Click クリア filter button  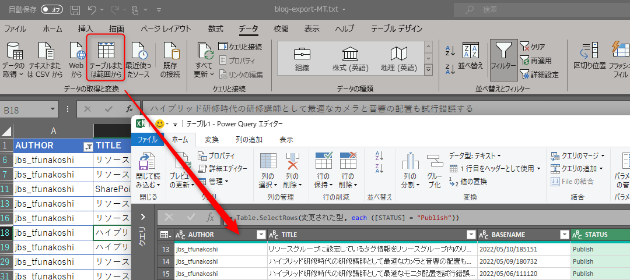[532, 47]
